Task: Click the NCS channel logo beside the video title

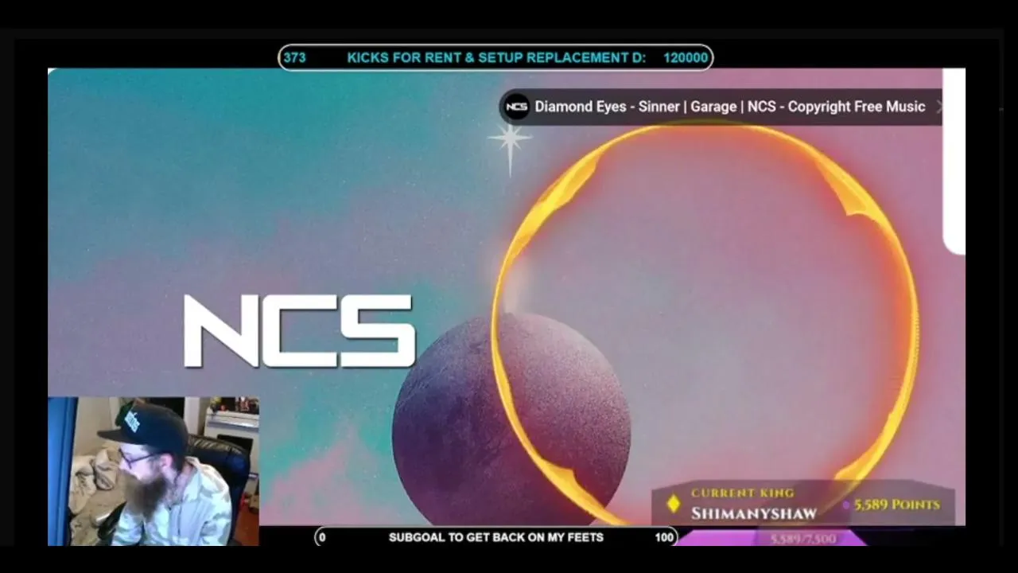Action: (x=517, y=107)
